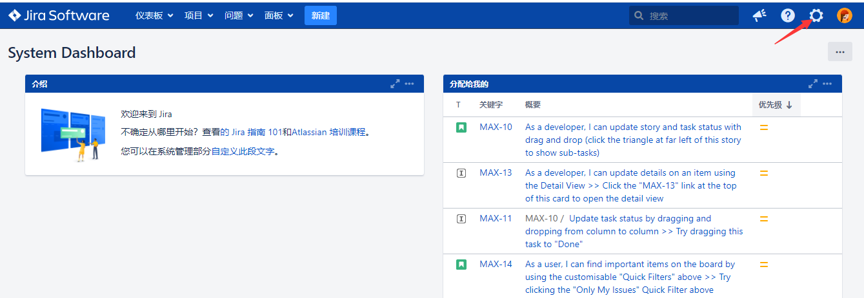Open the parent MAX-10 link in MAX-11 row

(541, 219)
